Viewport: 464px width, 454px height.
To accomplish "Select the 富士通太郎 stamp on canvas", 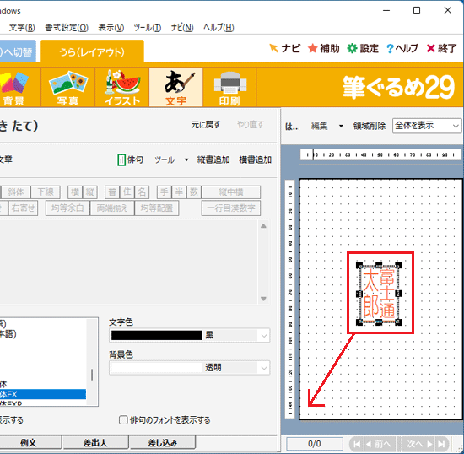I will [379, 294].
